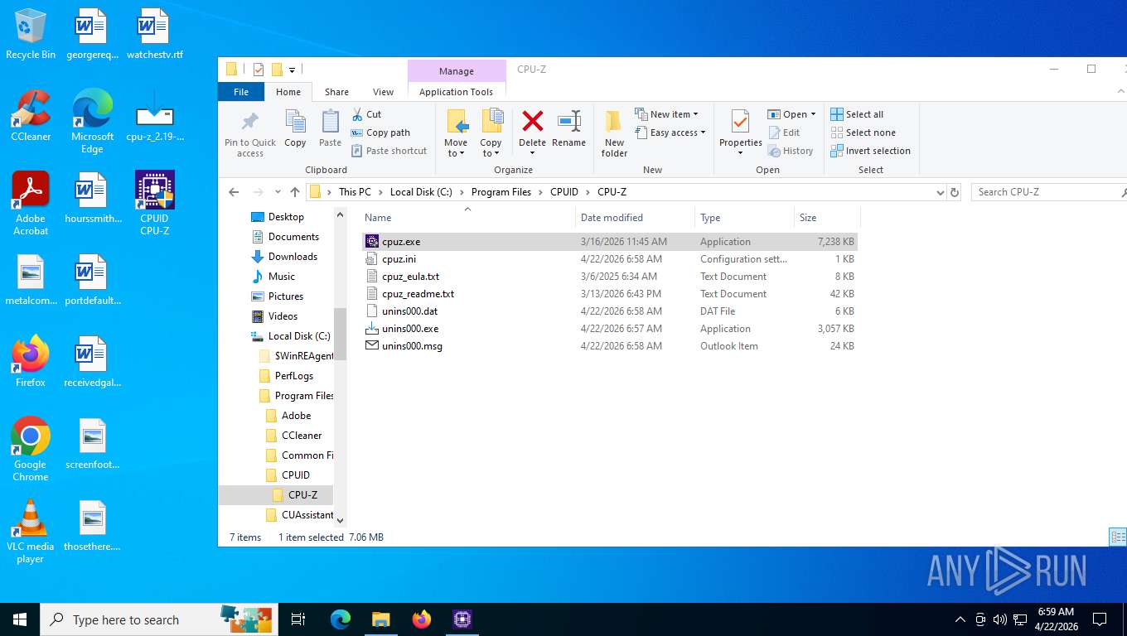Open the New item dropdown
The image size is (1127, 636).
click(667, 114)
